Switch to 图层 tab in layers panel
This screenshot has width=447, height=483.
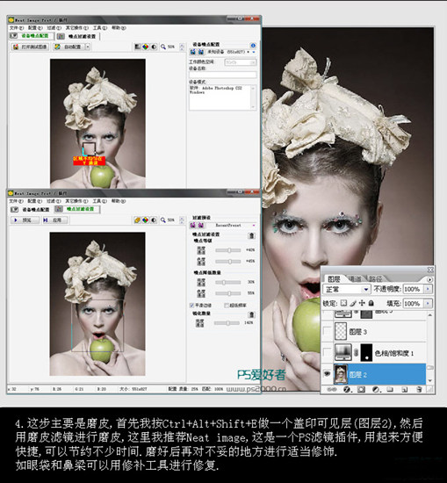tap(334, 279)
